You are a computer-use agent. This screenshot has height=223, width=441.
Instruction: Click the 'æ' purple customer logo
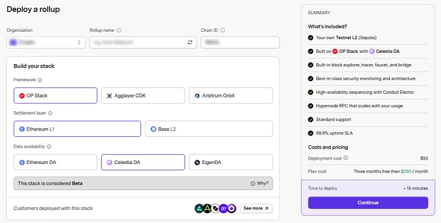[x=224, y=208]
